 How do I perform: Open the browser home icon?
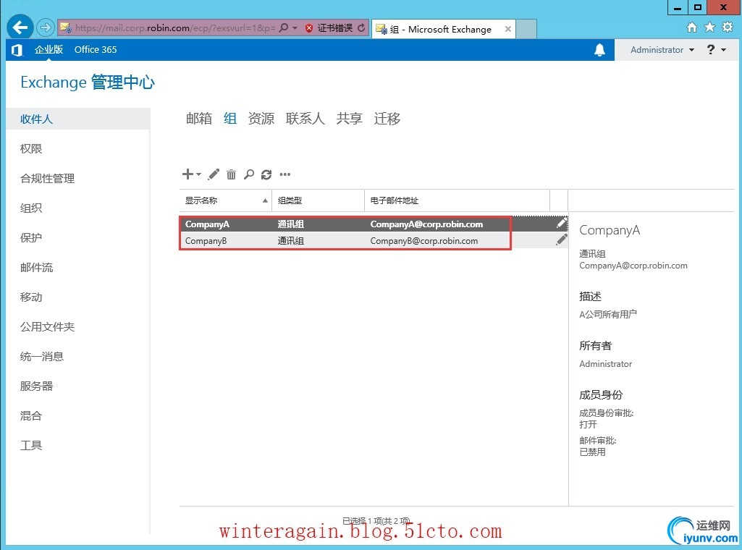point(691,27)
